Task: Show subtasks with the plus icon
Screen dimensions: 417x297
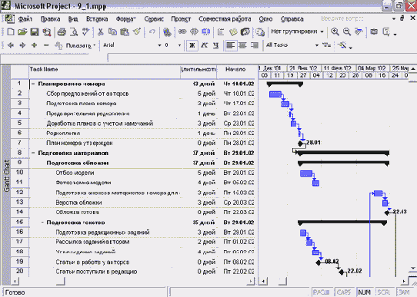Action: click(35, 45)
